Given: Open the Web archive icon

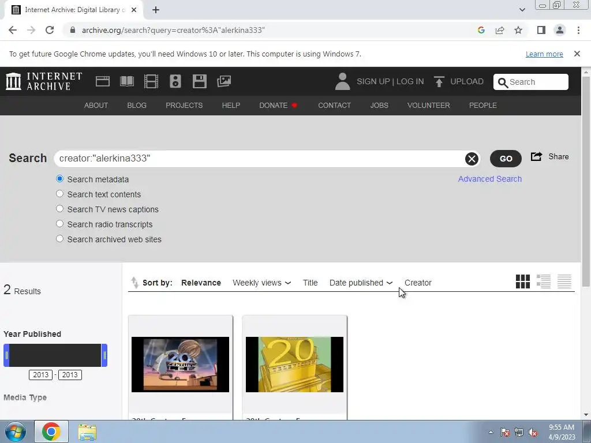Looking at the screenshot, I should point(103,81).
